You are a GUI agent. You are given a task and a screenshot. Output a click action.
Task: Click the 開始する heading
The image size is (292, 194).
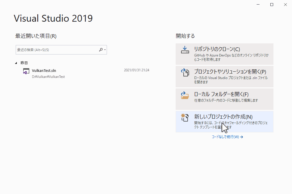point(185,36)
